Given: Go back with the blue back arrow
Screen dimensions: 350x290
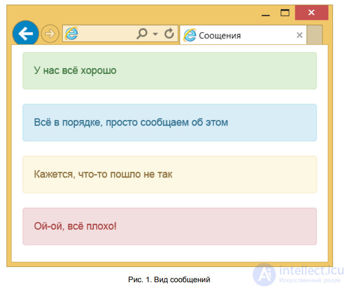Looking at the screenshot, I should click(25, 34).
